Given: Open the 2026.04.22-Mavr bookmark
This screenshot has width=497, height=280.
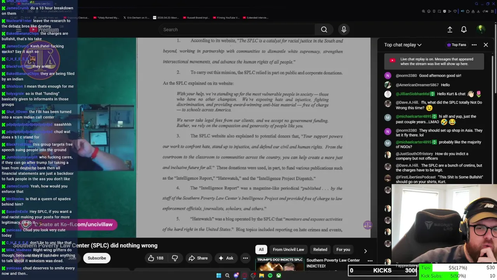Looking at the screenshot, I should (x=166, y=17).
